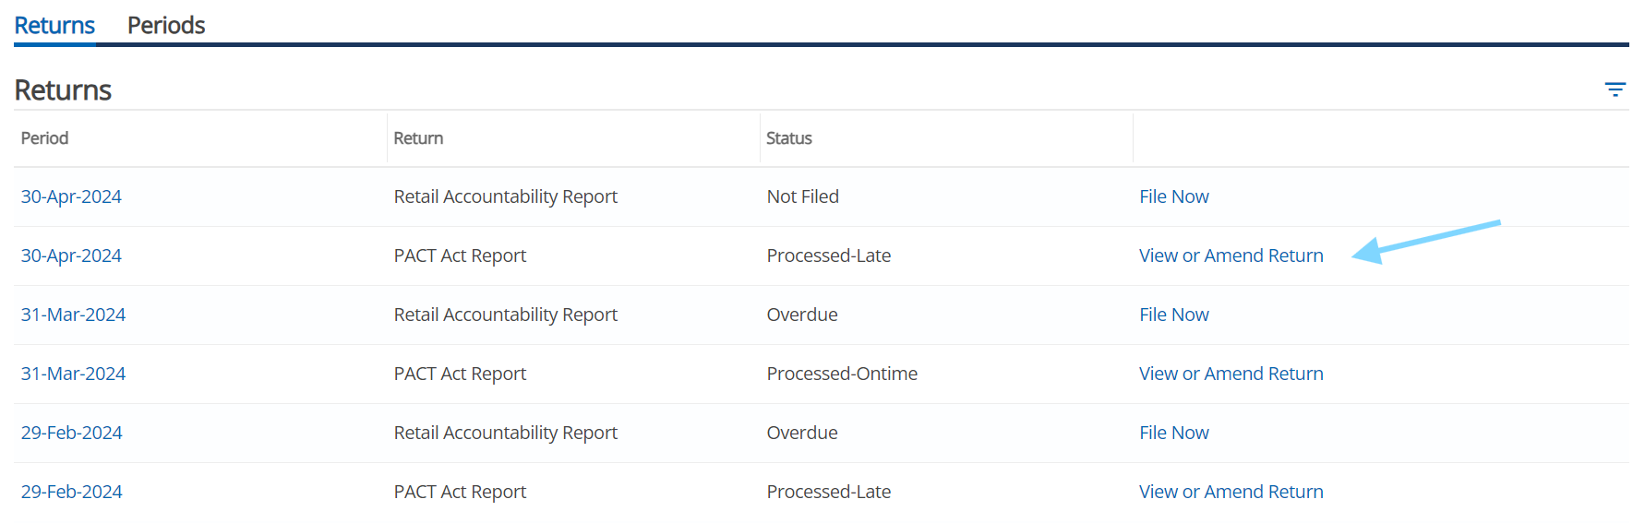
Task: Click the Not Filed status cell
Action: click(802, 196)
